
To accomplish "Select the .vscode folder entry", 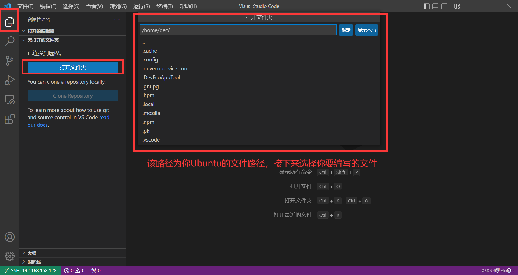I will pyautogui.click(x=259, y=140).
